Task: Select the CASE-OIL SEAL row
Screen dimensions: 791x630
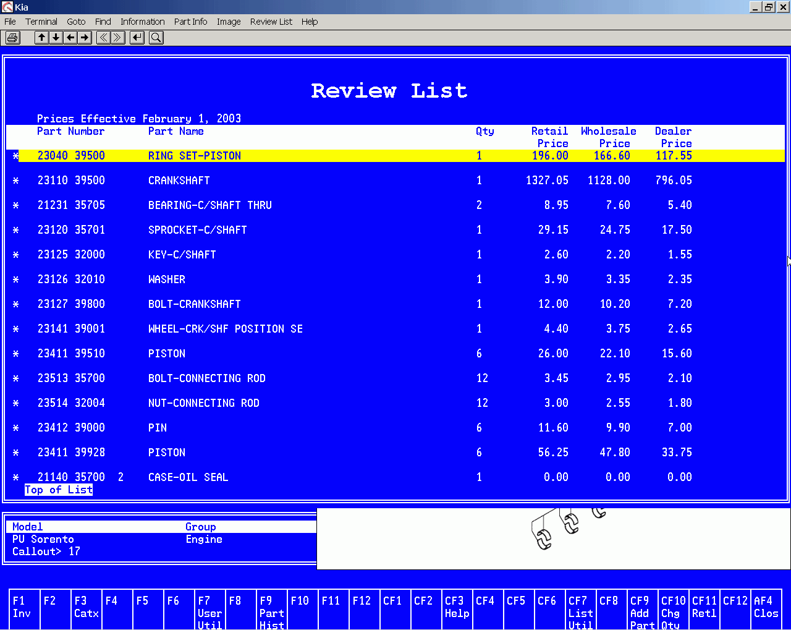Action: click(395, 477)
